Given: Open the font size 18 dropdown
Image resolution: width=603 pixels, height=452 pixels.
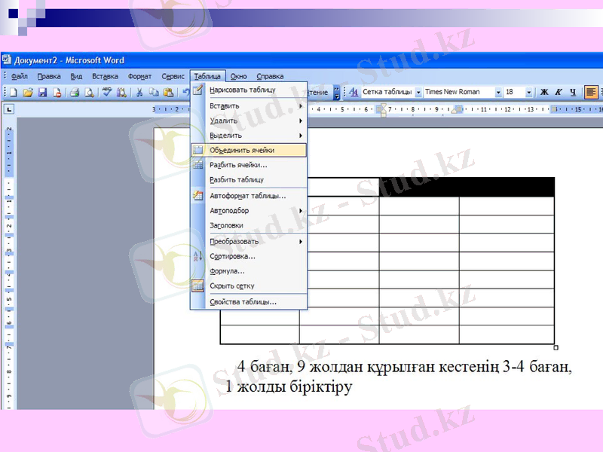Looking at the screenshot, I should coord(528,92).
